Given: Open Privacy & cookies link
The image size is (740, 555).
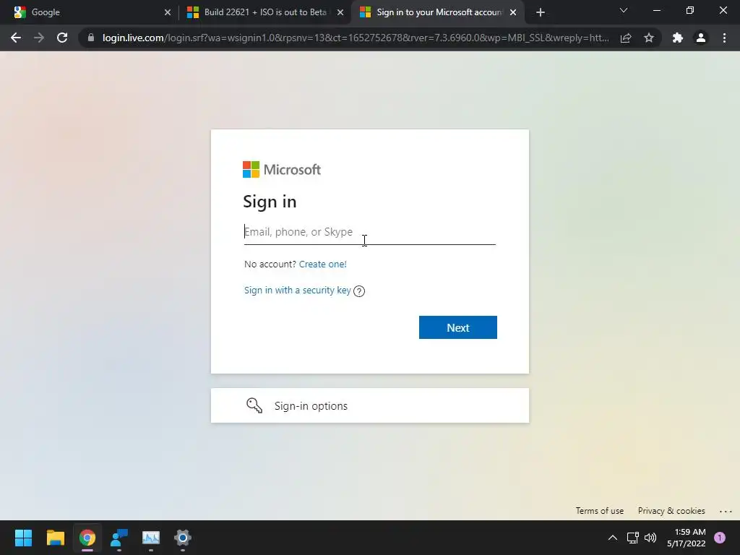Looking at the screenshot, I should [671, 511].
